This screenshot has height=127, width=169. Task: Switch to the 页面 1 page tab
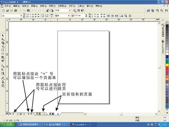[x=40, y=114]
